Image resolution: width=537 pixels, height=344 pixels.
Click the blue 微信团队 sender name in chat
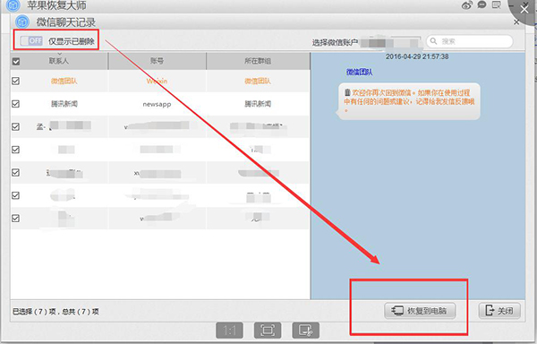[360, 72]
